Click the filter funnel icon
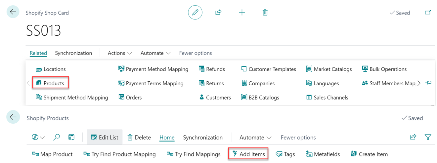Viewport: 437px width, 163px height. pos(428,137)
